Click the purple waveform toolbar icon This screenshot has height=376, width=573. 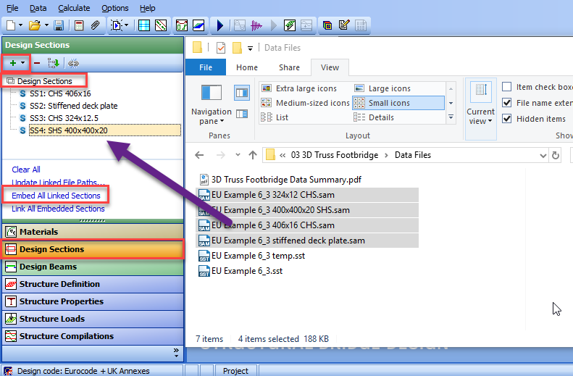[x=256, y=25]
